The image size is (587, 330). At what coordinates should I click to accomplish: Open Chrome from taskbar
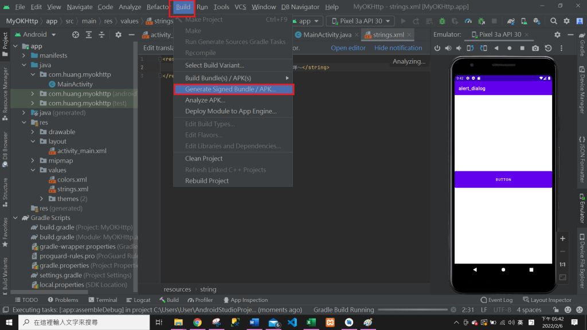pyautogui.click(x=197, y=322)
